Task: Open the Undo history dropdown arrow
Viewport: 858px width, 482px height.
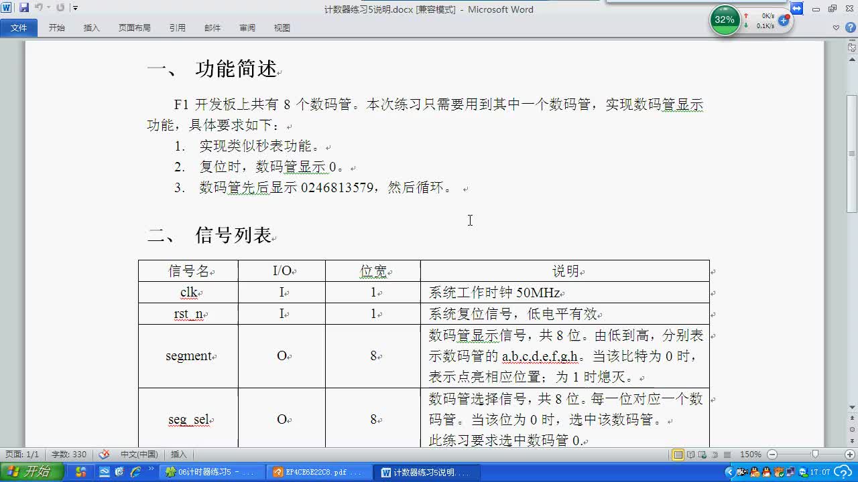Action: [48, 8]
